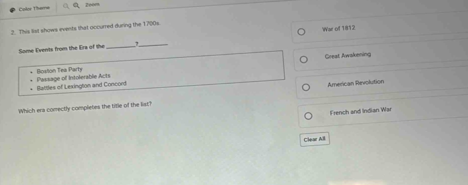Image resolution: width=468 pixels, height=185 pixels.
Task: Choose the American Revolution radio button
Action: (307, 87)
